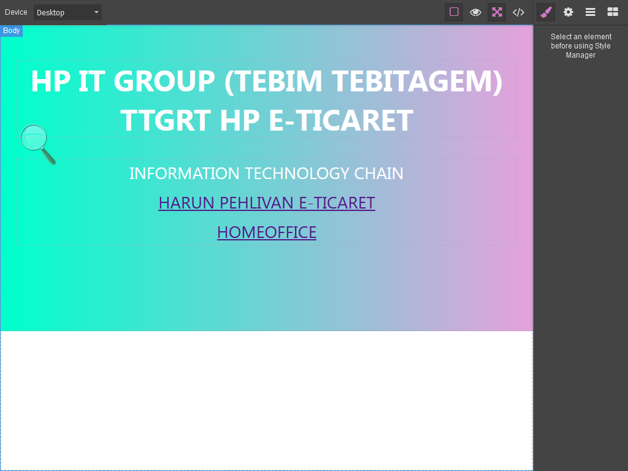628x471 pixels.
Task: Open the settings gear panel
Action: point(568,12)
